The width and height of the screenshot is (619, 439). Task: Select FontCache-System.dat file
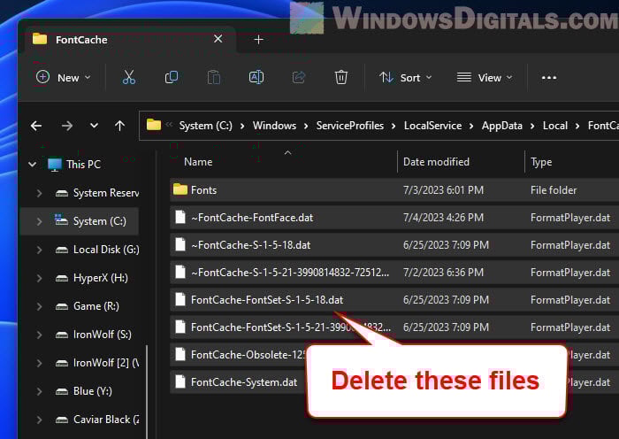[239, 382]
